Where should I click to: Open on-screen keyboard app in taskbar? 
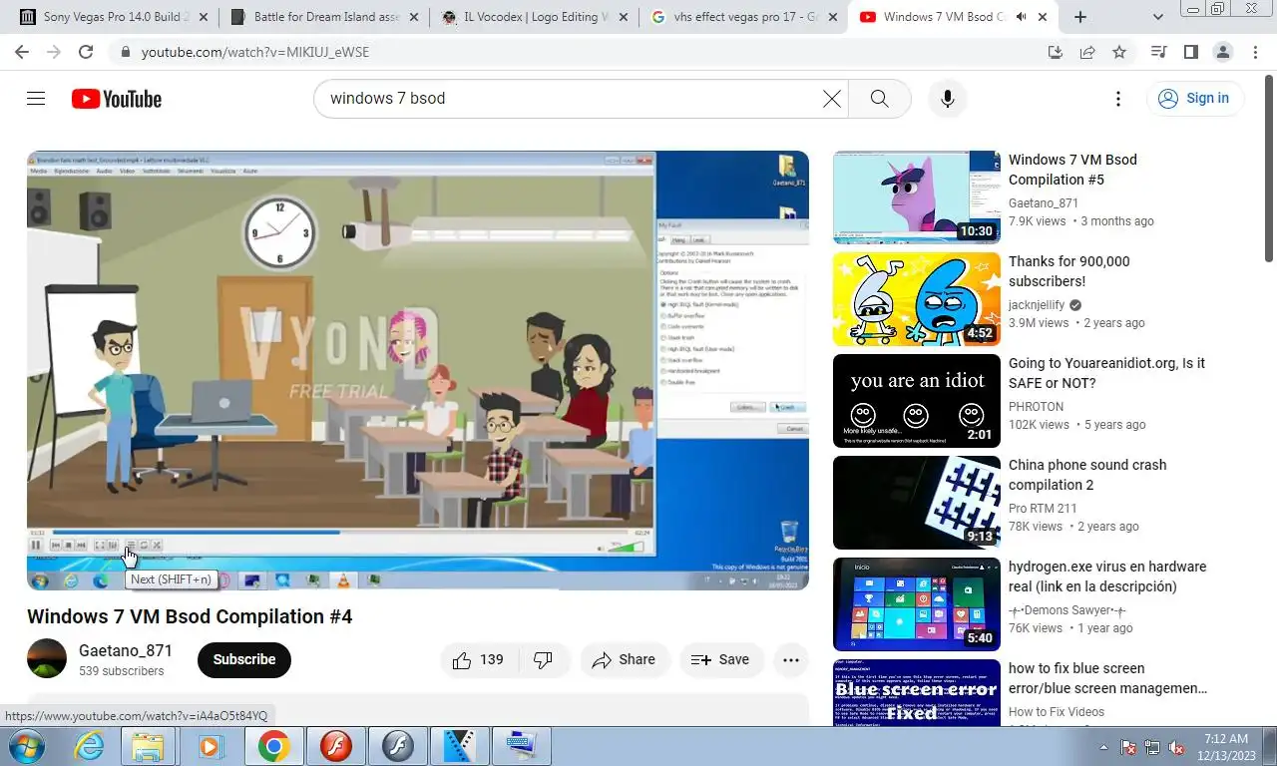coord(522,746)
